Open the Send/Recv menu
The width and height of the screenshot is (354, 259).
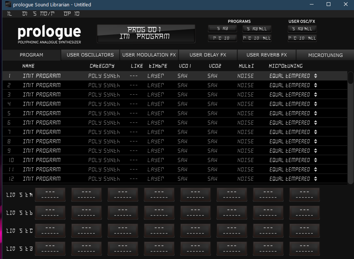[x=44, y=14]
